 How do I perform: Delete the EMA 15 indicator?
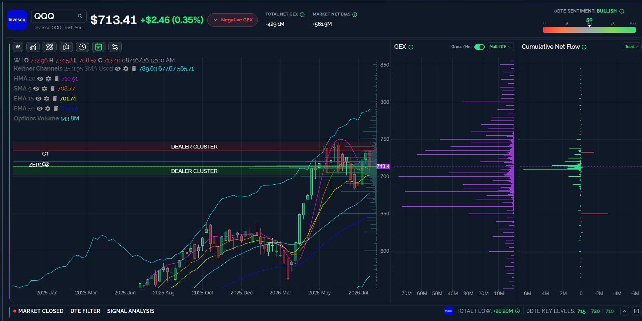click(x=55, y=99)
